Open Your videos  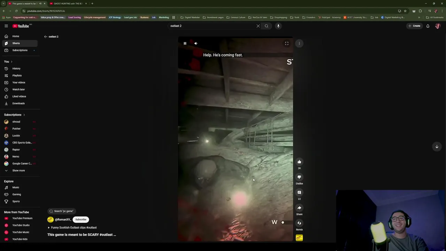(20, 83)
